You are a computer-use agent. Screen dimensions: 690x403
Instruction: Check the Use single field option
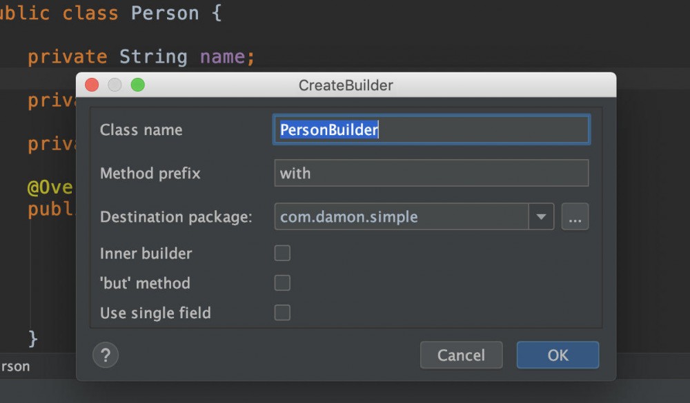282,313
